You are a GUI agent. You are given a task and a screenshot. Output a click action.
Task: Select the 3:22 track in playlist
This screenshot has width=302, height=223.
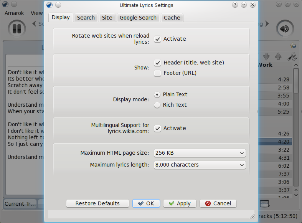276,150
